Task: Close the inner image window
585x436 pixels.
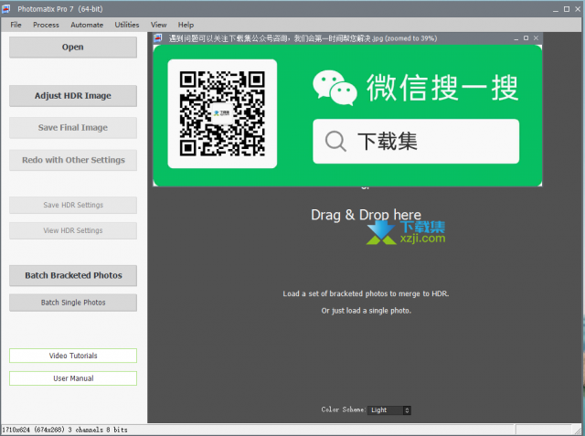Action: pos(537,38)
